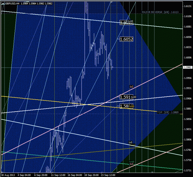Click the 1.6106 price scale value
The image size is (193, 177).
pos(188,16)
